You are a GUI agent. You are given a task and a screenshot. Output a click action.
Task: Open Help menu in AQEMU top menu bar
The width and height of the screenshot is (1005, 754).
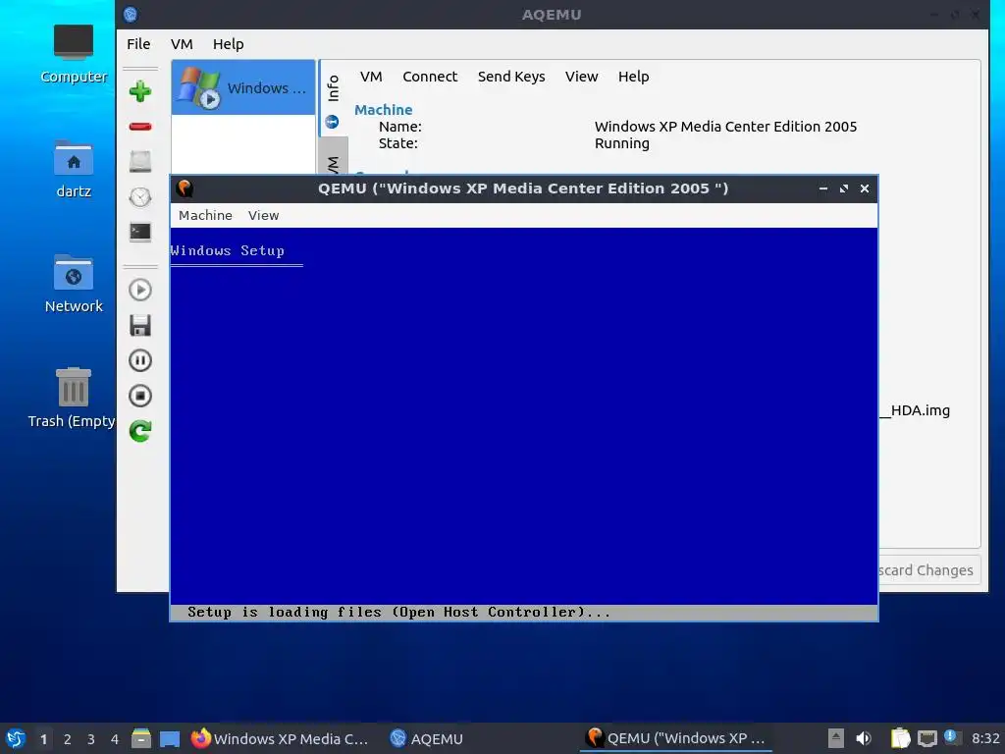(228, 44)
